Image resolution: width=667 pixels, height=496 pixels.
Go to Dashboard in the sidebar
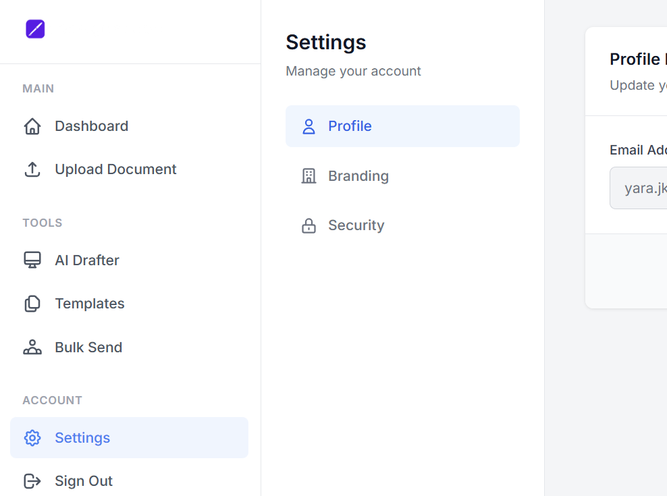pos(91,126)
